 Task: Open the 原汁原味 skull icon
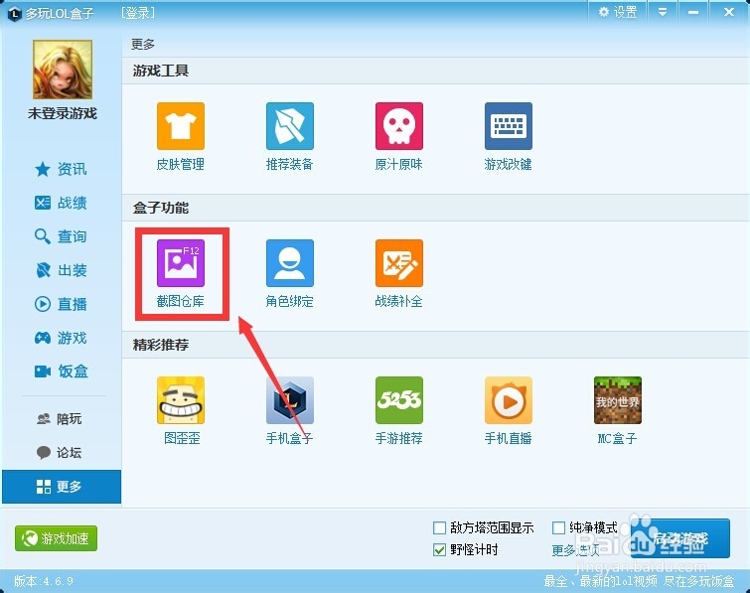coord(399,126)
